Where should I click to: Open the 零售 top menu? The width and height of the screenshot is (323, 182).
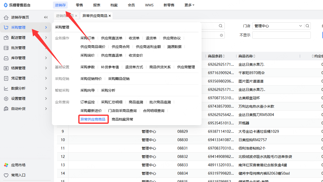pos(79,5)
